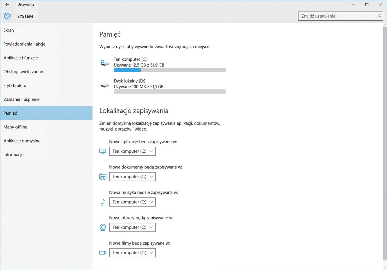Open dropdown for Nowa muzyka location
The height and width of the screenshot is (270, 387).
(x=132, y=202)
